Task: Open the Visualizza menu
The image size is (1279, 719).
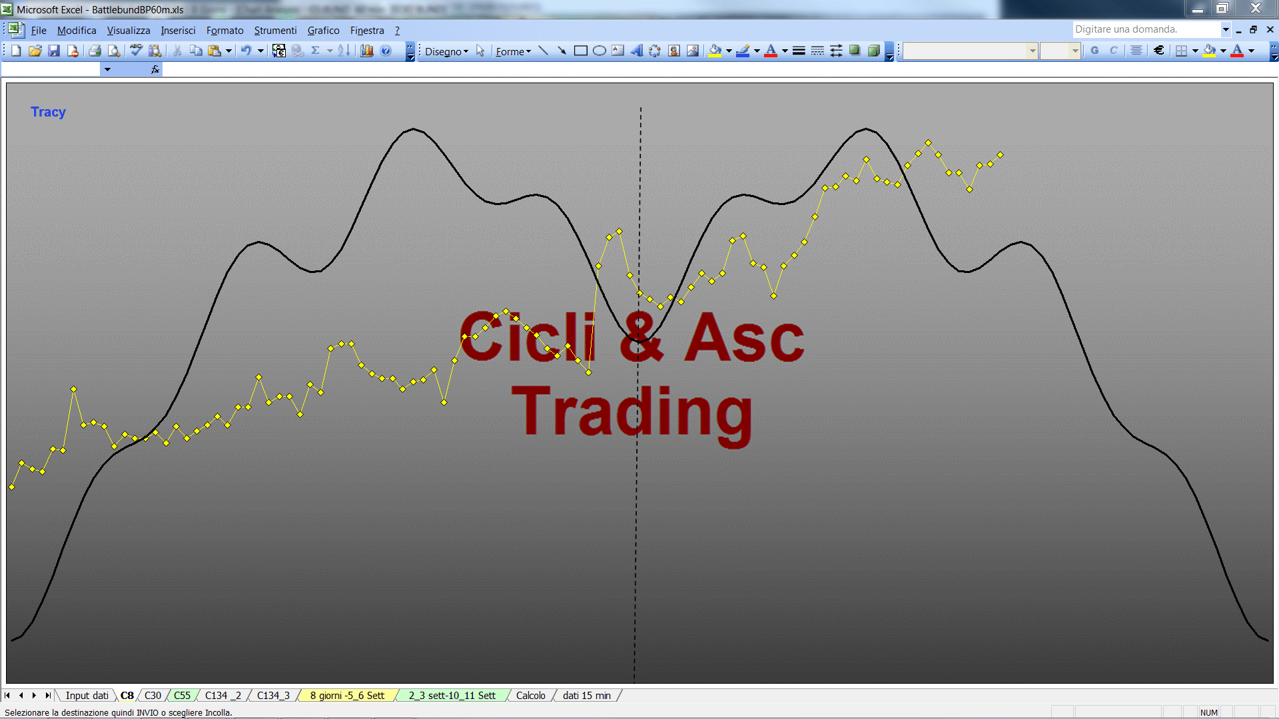Action: pyautogui.click(x=129, y=31)
